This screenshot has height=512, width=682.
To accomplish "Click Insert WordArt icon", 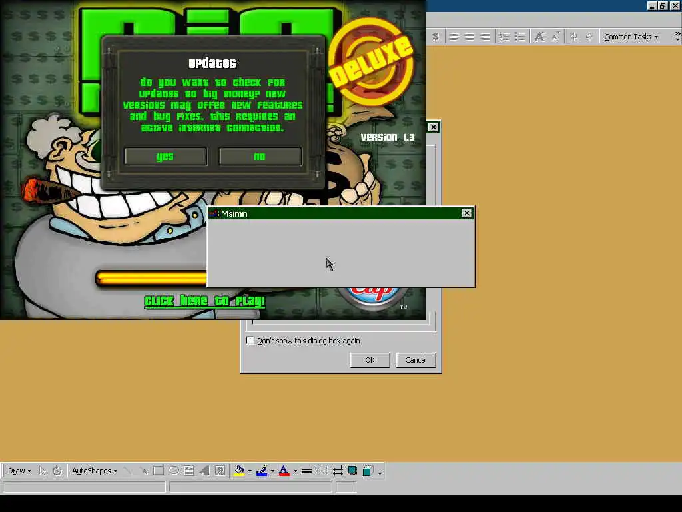I will [x=204, y=471].
